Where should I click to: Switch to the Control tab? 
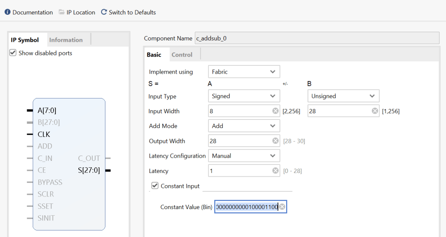(x=182, y=54)
